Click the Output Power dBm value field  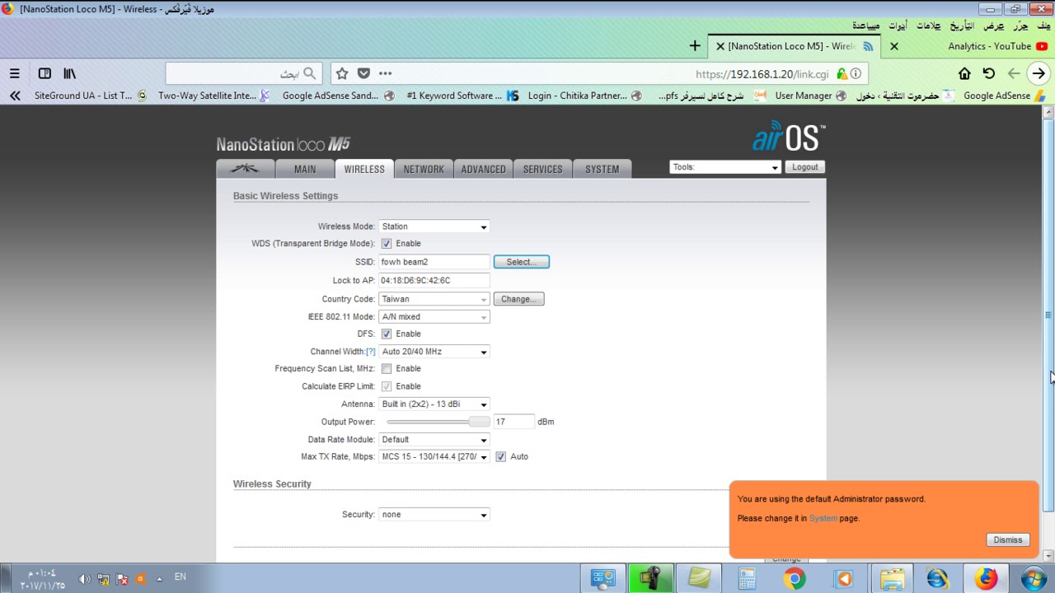514,422
